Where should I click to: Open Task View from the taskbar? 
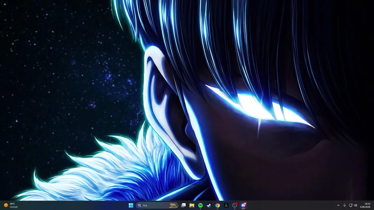coord(183,205)
